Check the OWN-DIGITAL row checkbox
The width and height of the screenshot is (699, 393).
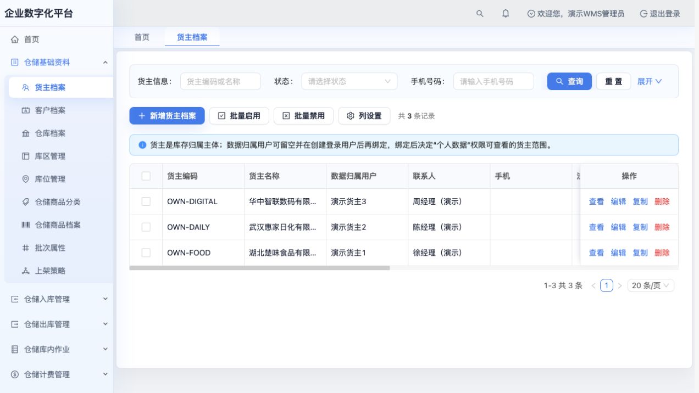[146, 201]
